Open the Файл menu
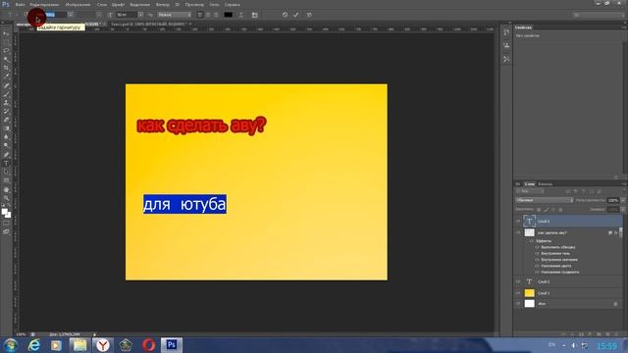The image size is (628, 353). coord(20,4)
